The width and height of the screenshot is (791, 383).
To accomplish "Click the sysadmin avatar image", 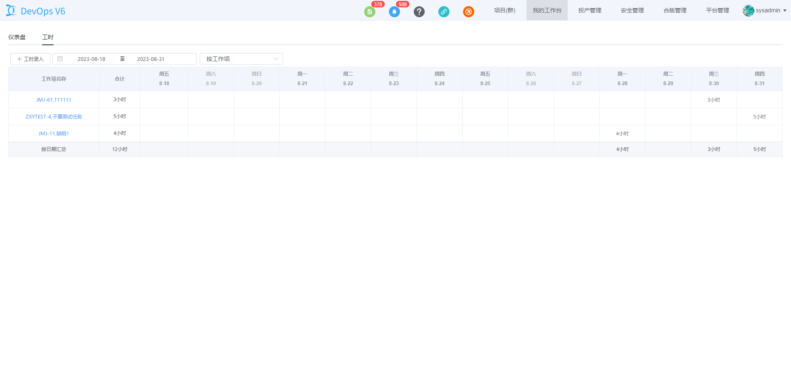I will pos(748,11).
